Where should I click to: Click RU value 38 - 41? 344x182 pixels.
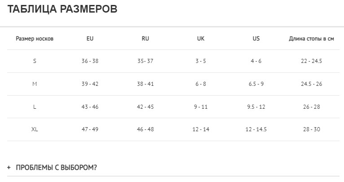point(145,84)
